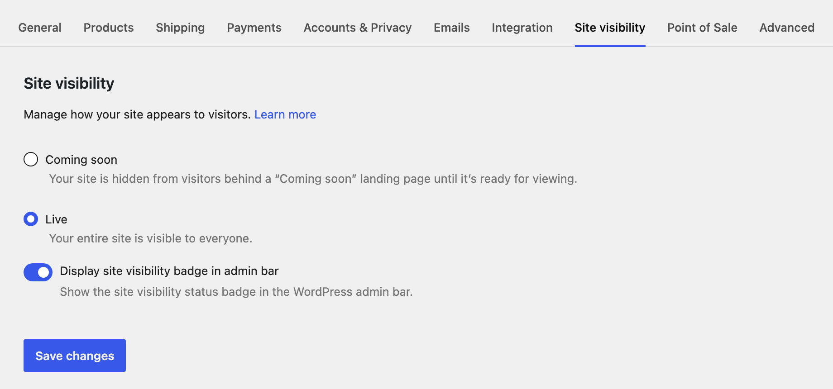Open the Point of Sale tab
This screenshot has height=389, width=833.
pos(702,28)
